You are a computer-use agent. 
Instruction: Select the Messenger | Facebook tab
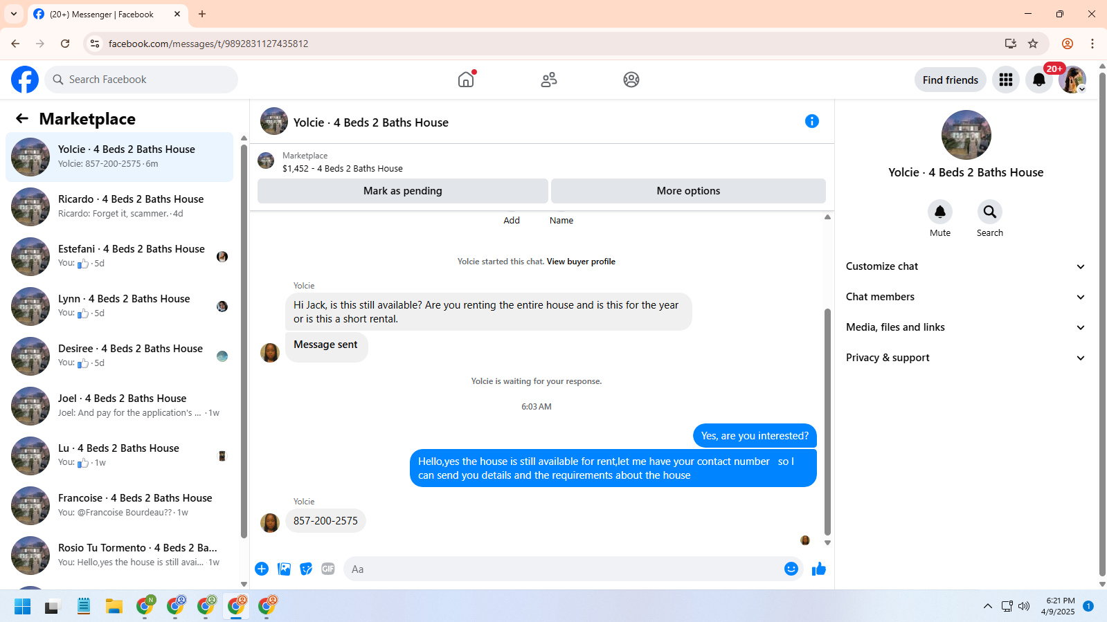[x=107, y=14]
